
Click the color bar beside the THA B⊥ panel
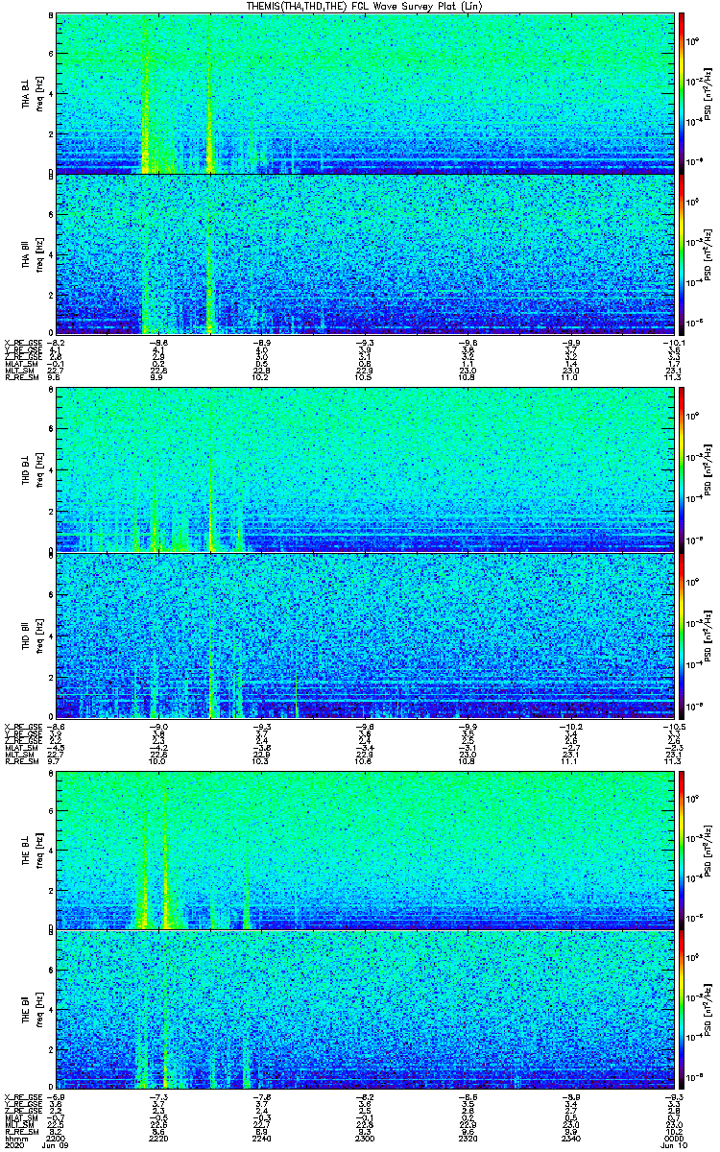(681, 93)
